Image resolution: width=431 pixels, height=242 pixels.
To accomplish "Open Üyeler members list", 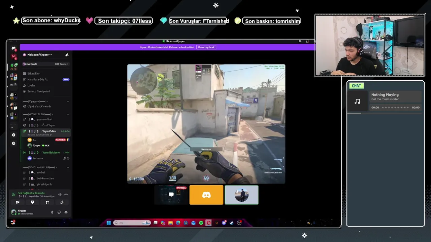I will tap(46, 85).
